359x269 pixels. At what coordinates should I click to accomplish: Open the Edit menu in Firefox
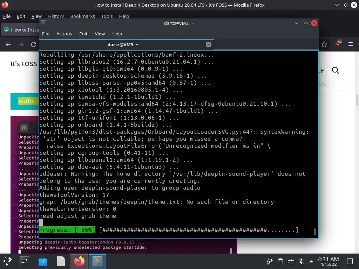(x=21, y=16)
